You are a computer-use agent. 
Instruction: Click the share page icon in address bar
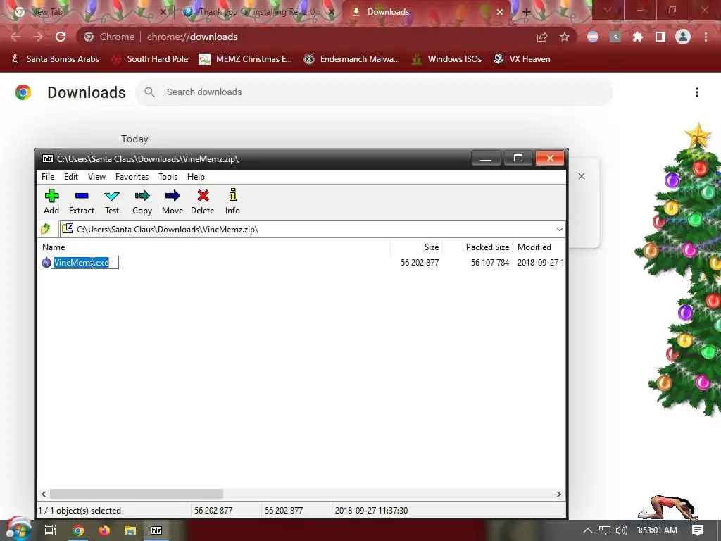tap(543, 37)
